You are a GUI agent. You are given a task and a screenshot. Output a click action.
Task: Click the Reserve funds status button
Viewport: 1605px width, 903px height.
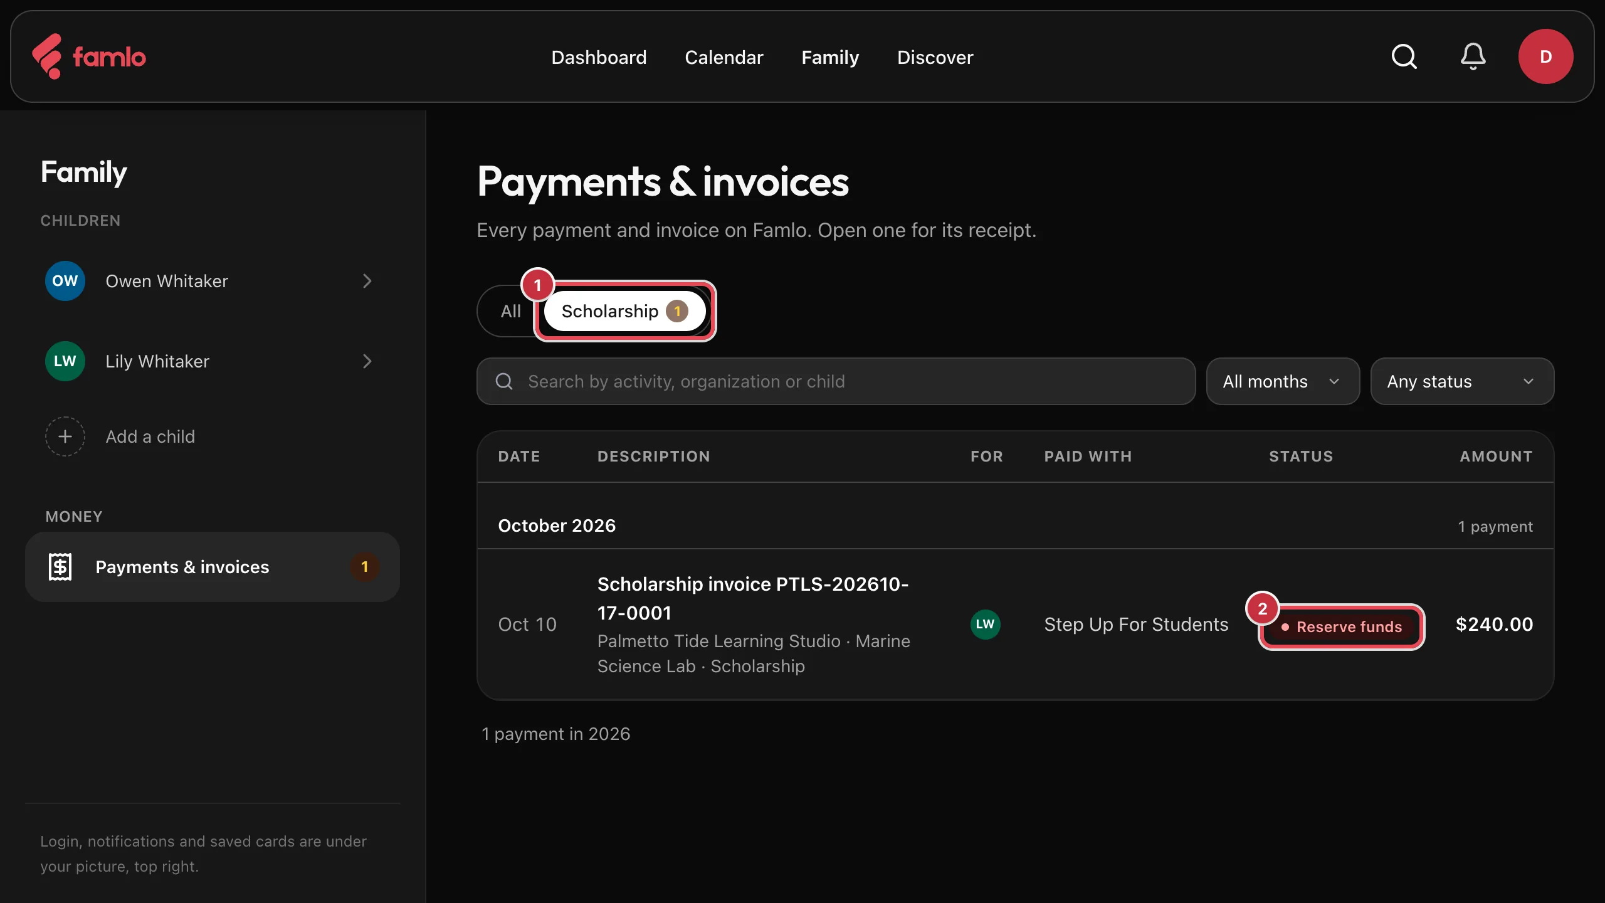(x=1342, y=626)
